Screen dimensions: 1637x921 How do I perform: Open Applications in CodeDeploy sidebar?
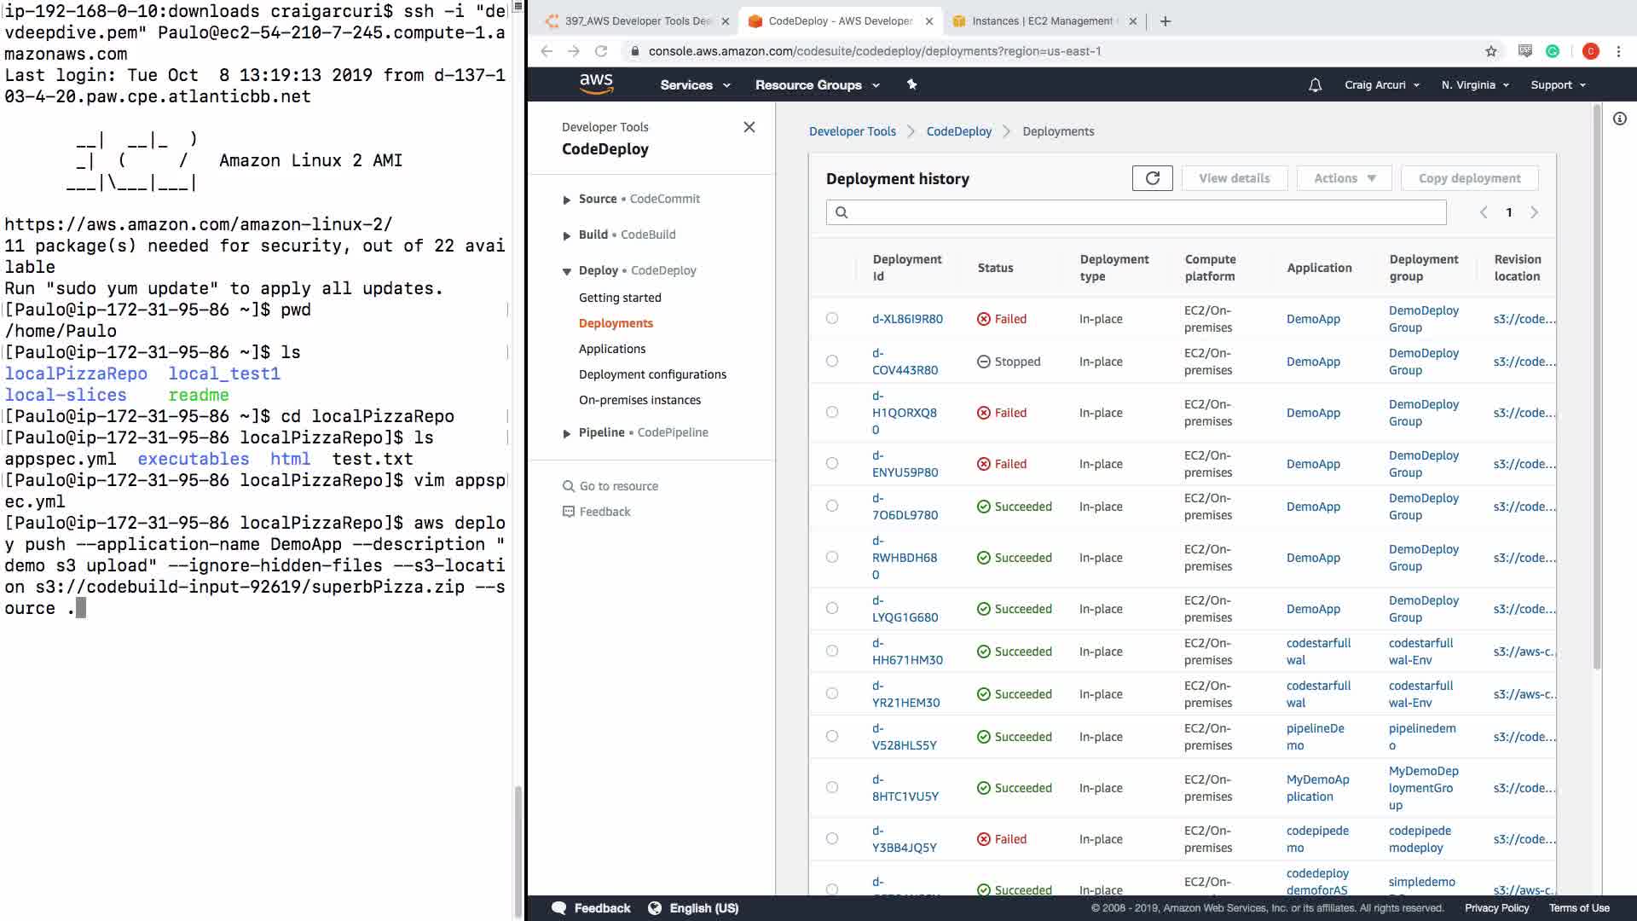pyautogui.click(x=611, y=349)
